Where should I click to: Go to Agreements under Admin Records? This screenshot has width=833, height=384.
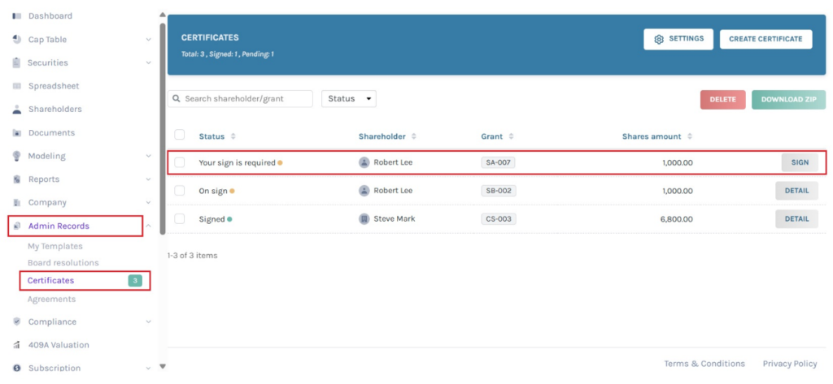point(51,300)
